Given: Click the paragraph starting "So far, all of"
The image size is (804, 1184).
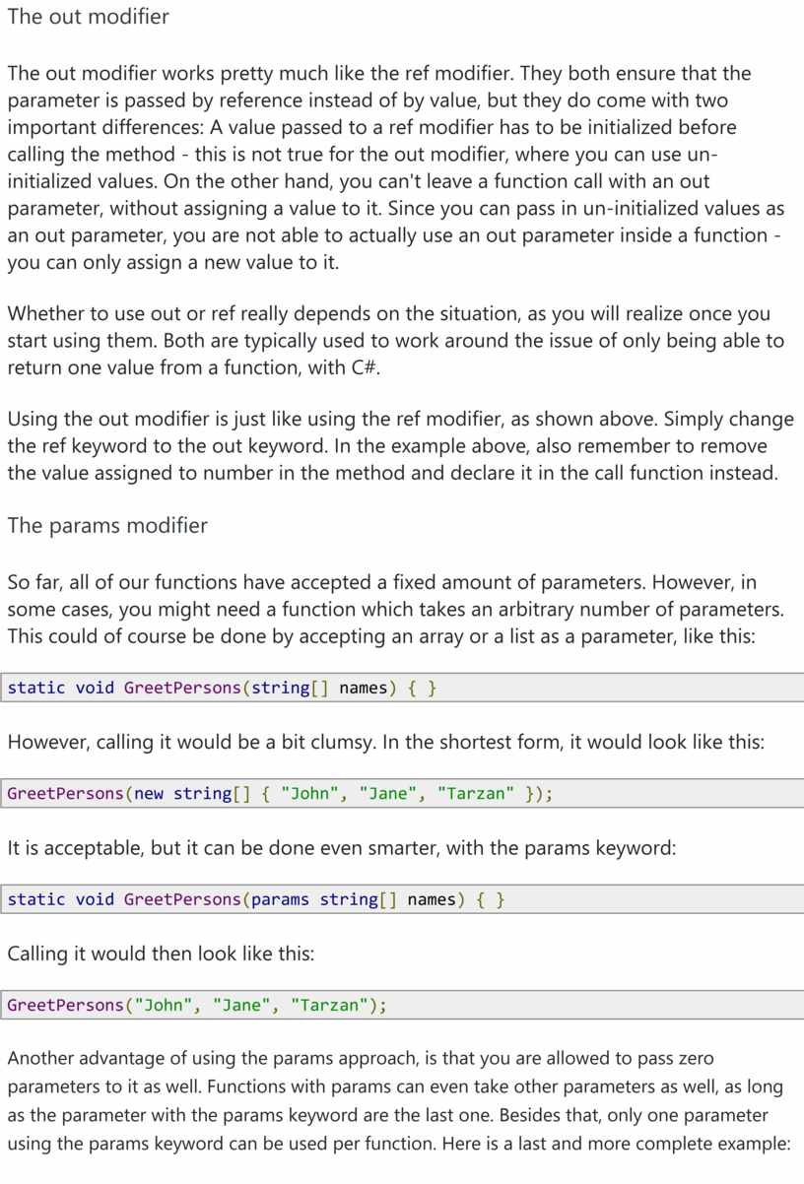Looking at the screenshot, I should tap(394, 608).
